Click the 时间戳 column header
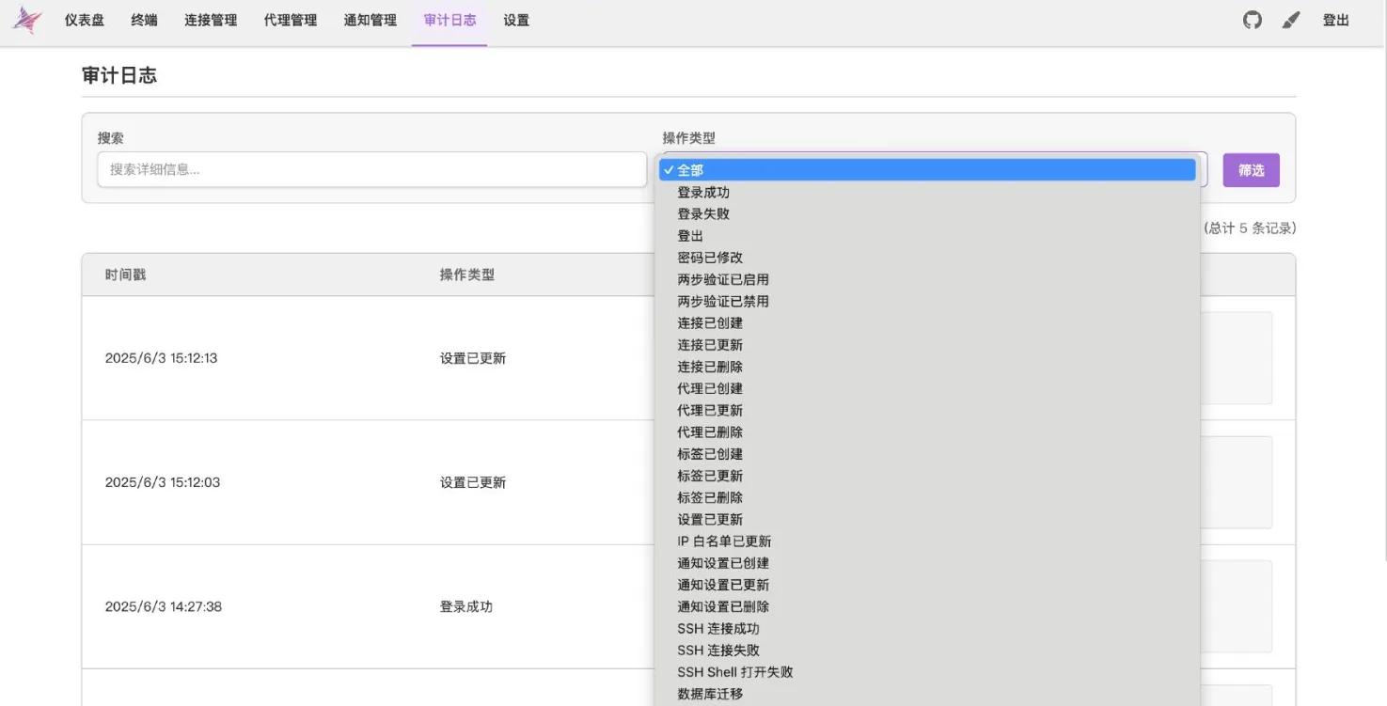Image resolution: width=1387 pixels, height=706 pixels. (x=125, y=275)
